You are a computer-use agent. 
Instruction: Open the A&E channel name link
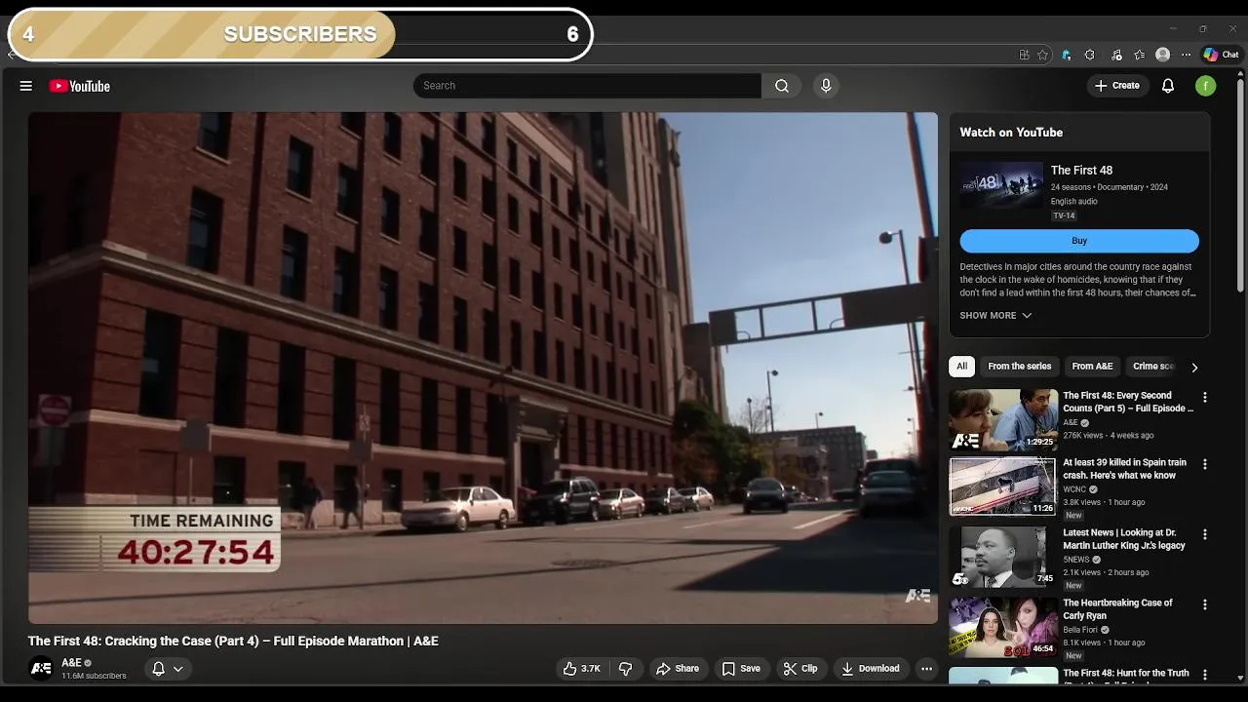pyautogui.click(x=71, y=663)
